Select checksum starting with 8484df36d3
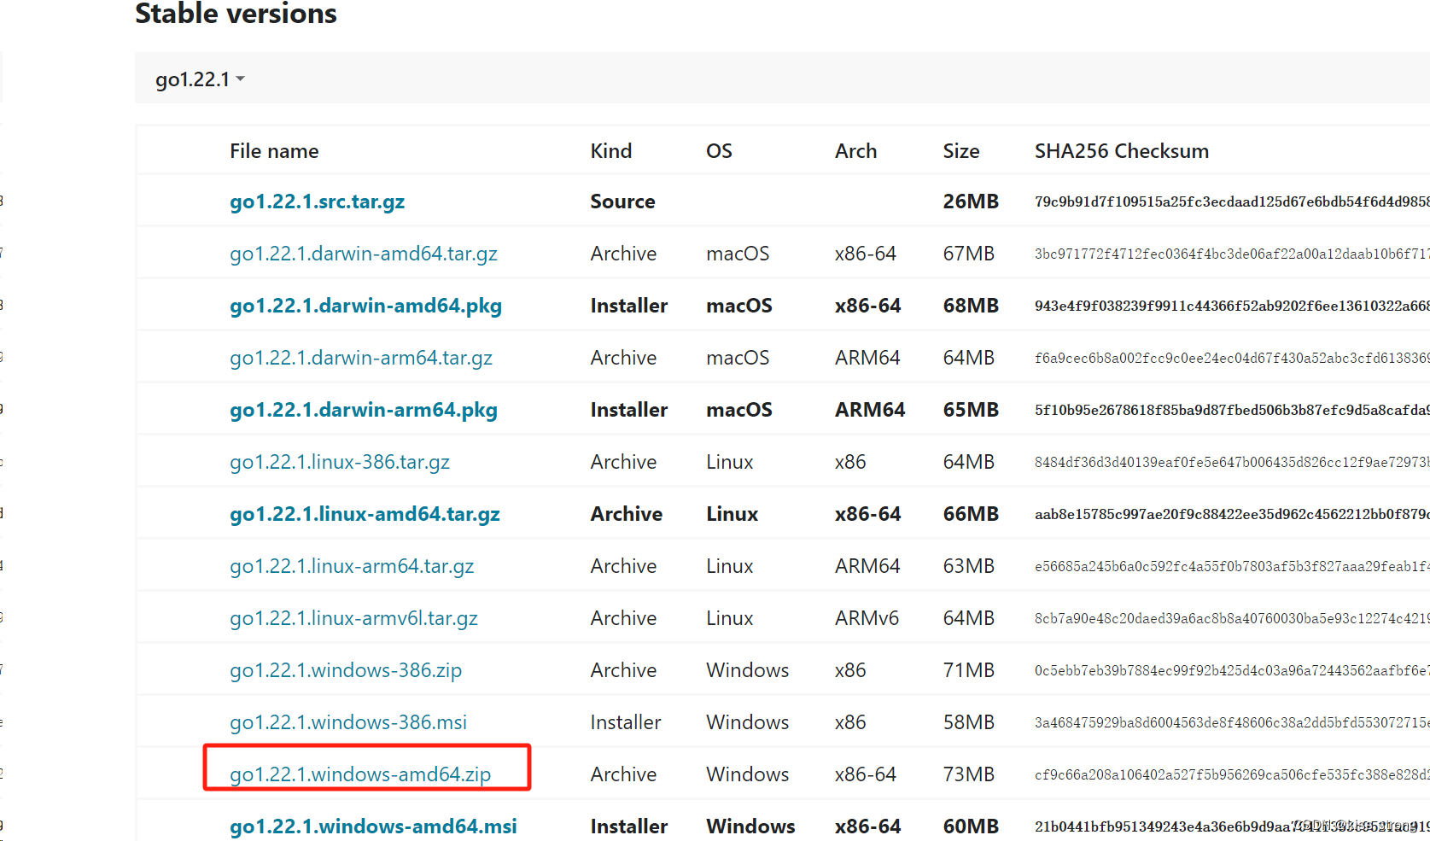Viewport: 1430px width, 841px height. (1232, 462)
